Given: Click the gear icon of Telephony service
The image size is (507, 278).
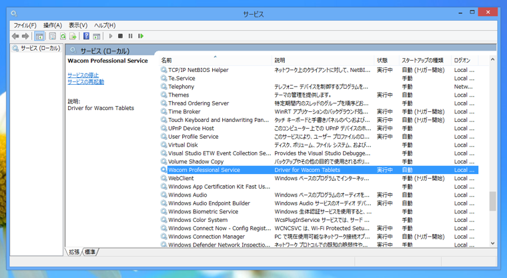Looking at the screenshot, I should point(164,87).
